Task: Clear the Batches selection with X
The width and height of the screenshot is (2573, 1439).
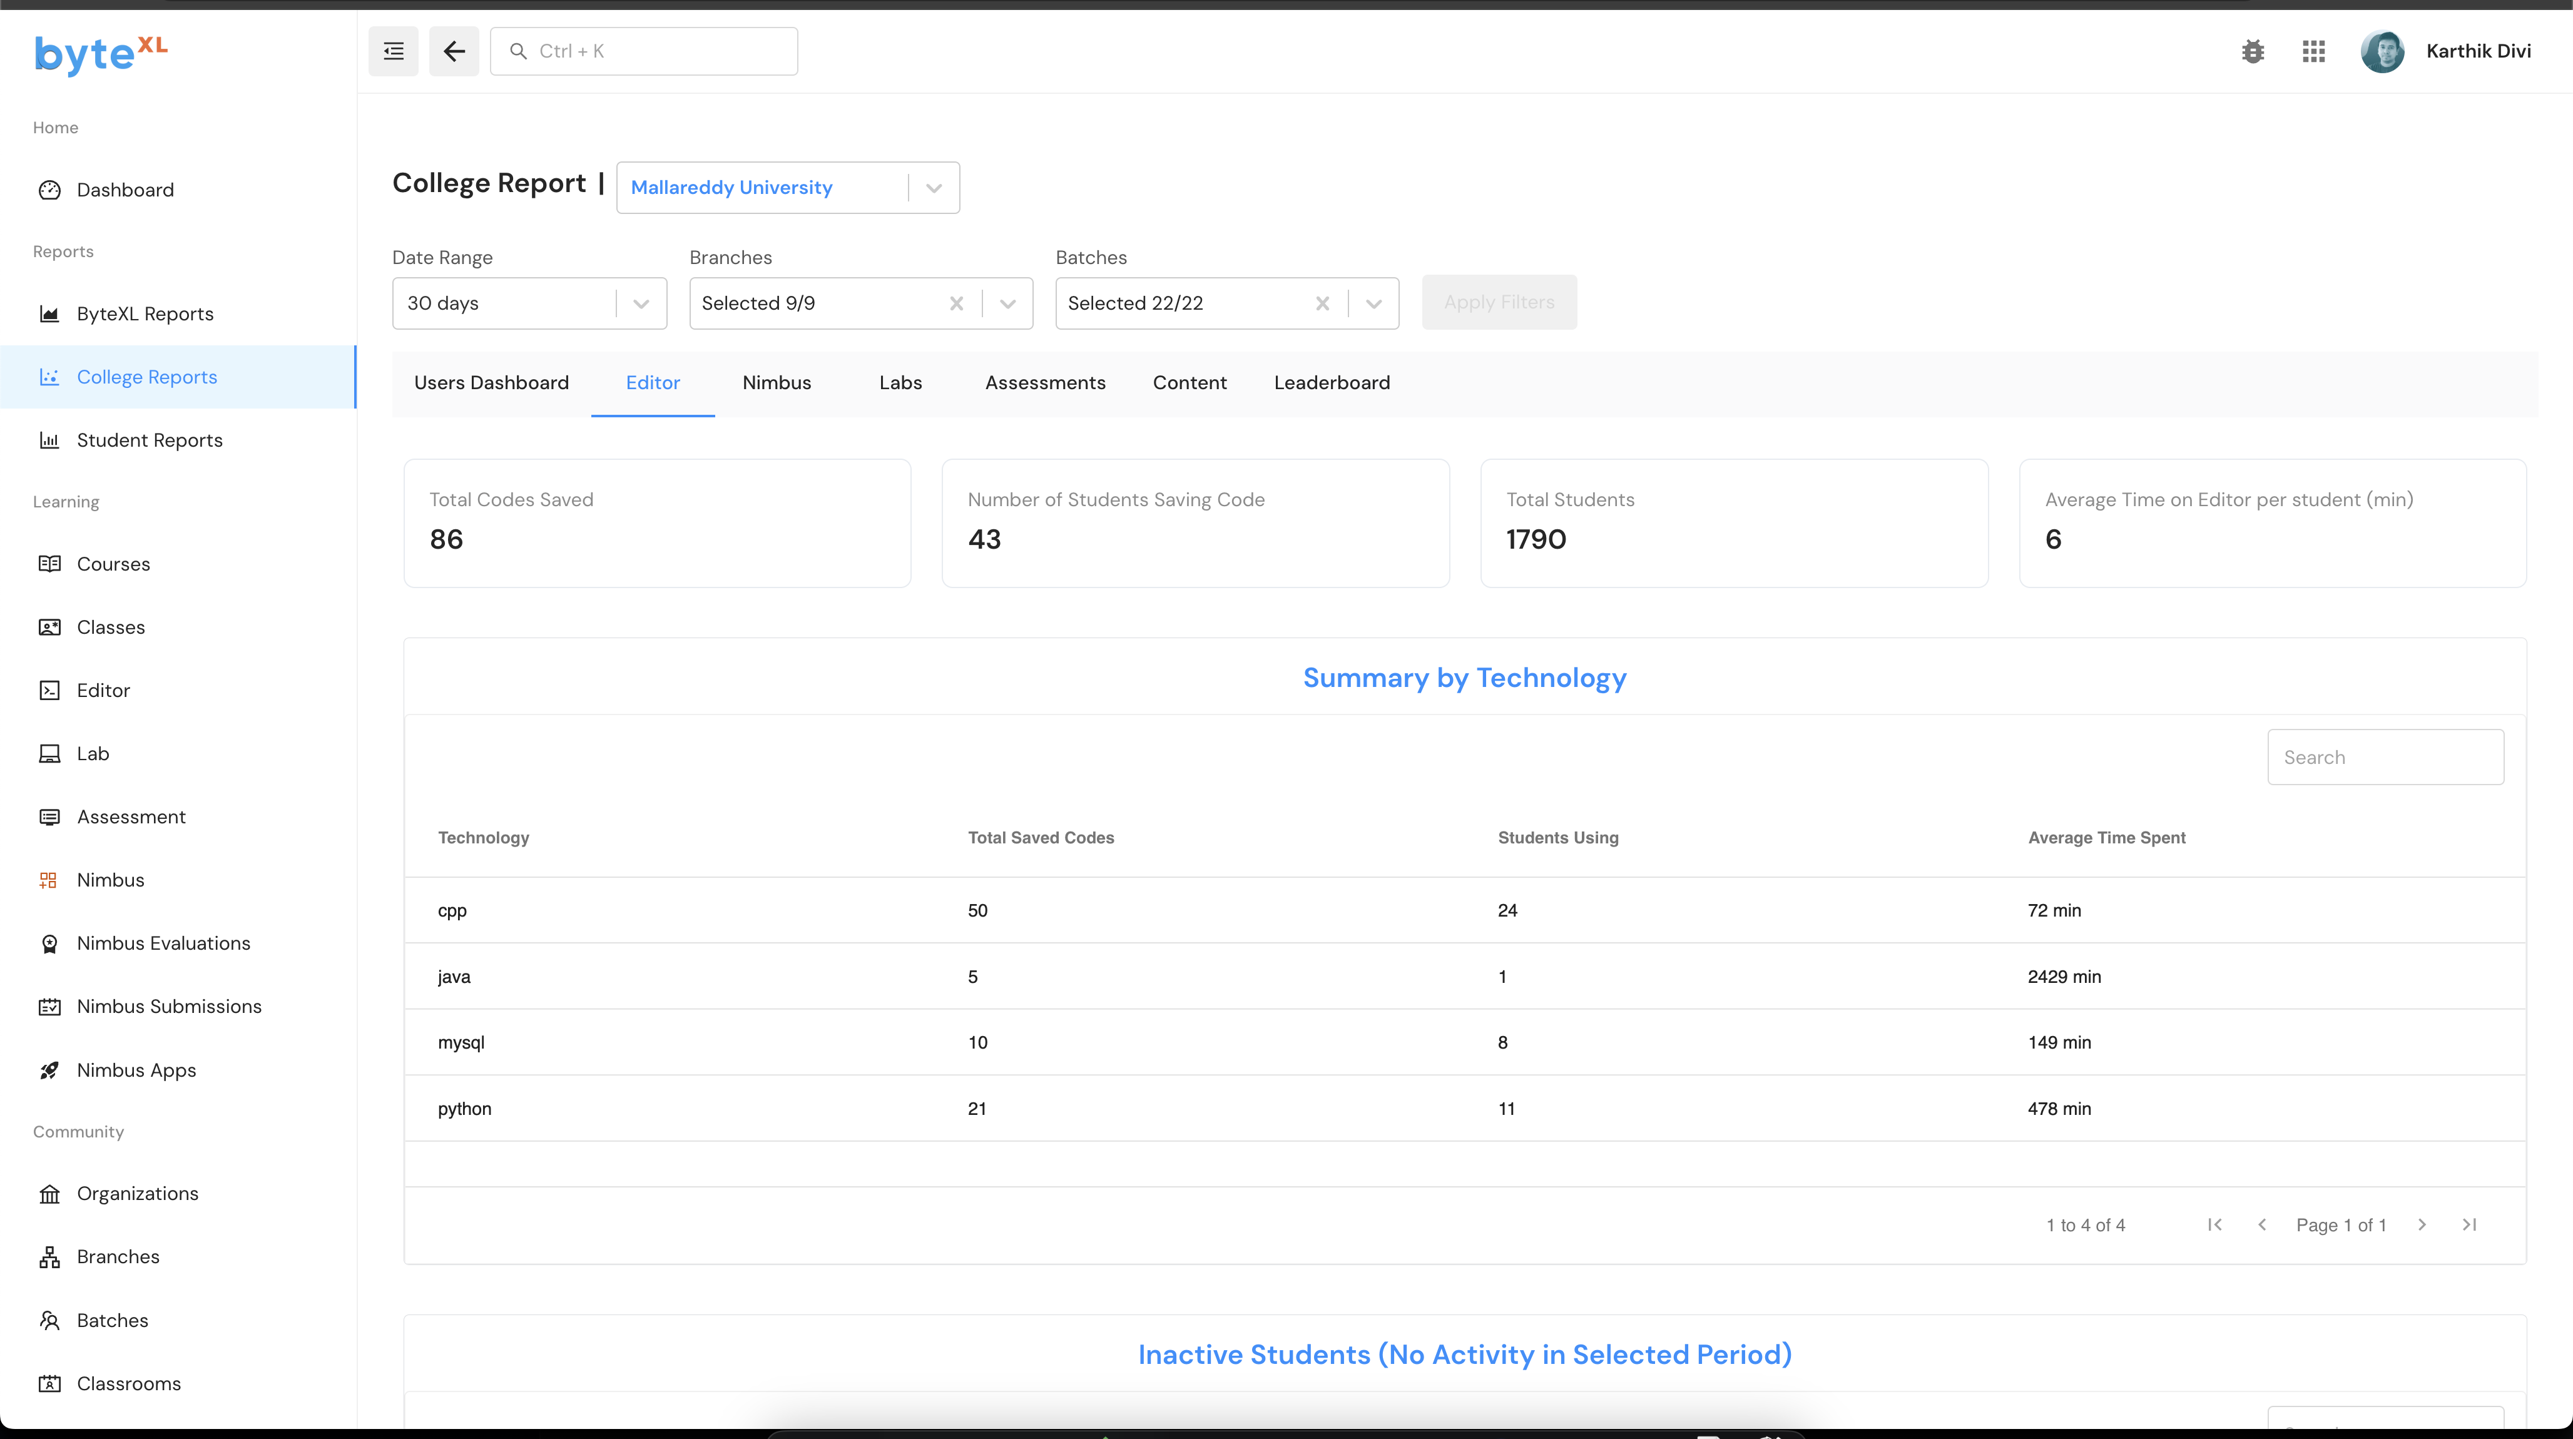Action: [1322, 303]
